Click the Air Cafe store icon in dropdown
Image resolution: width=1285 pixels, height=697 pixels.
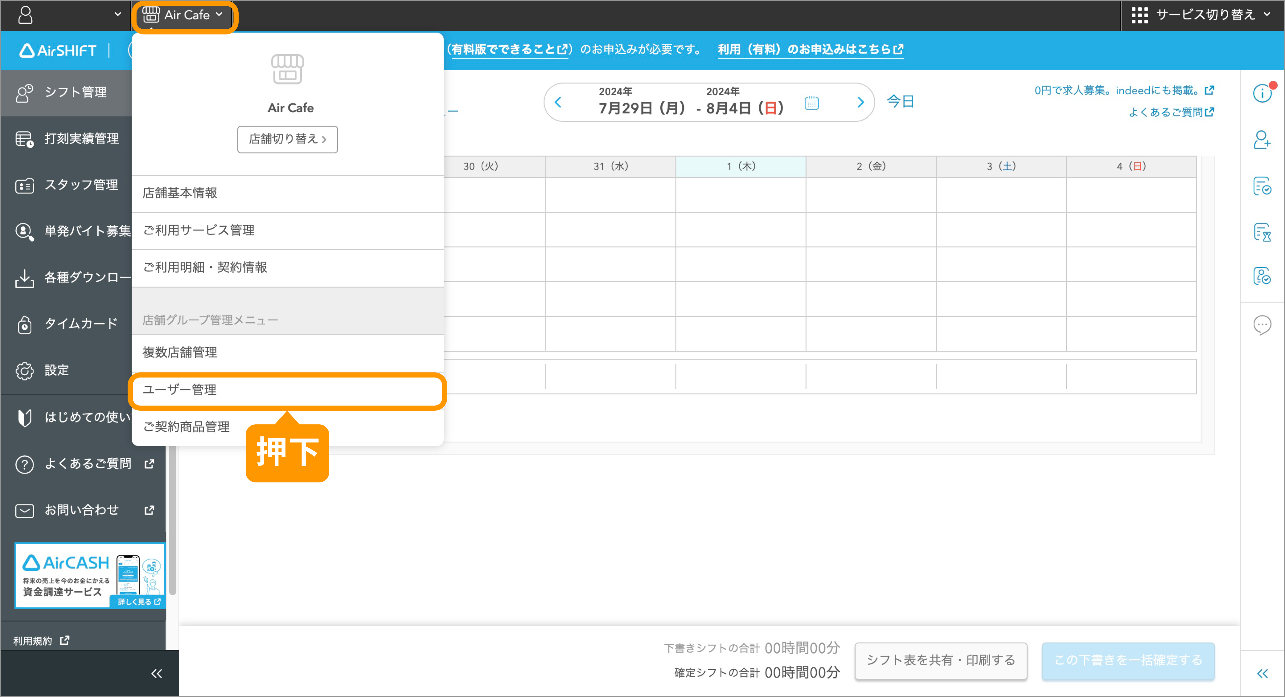[287, 70]
